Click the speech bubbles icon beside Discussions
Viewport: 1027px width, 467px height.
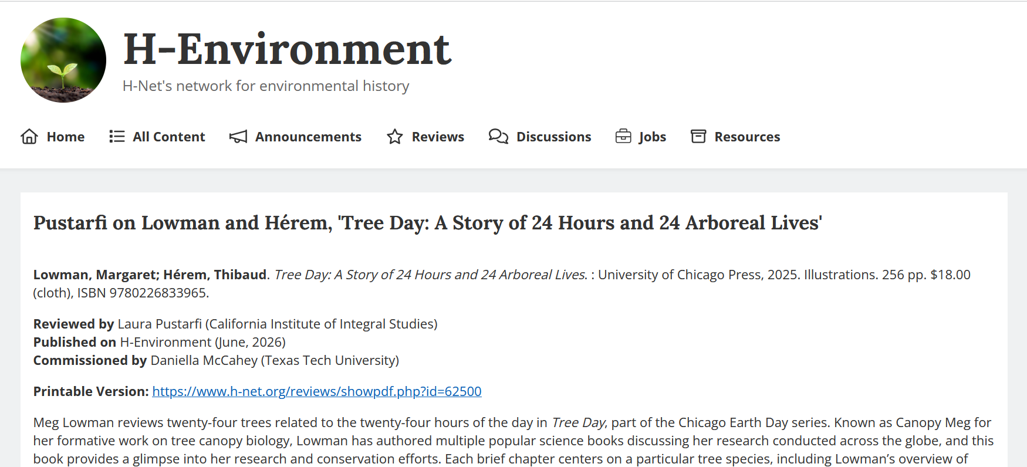coord(498,137)
